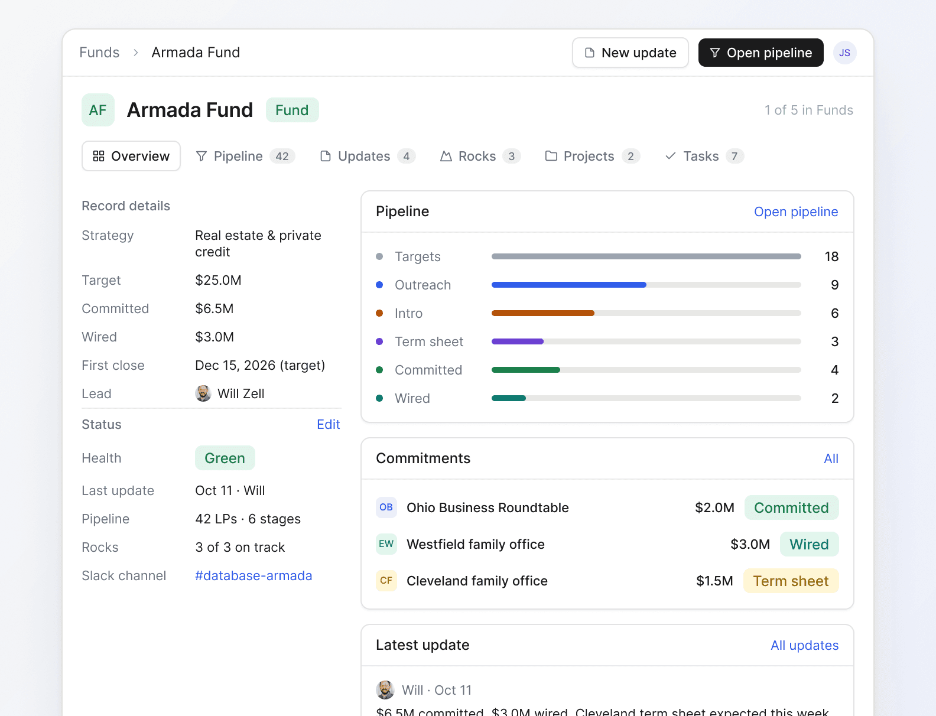The height and width of the screenshot is (716, 936).
Task: Click the 1 of 5 in Funds counter
Action: pos(808,110)
